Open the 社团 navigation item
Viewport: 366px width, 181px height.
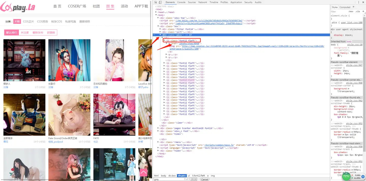pos(96,6)
